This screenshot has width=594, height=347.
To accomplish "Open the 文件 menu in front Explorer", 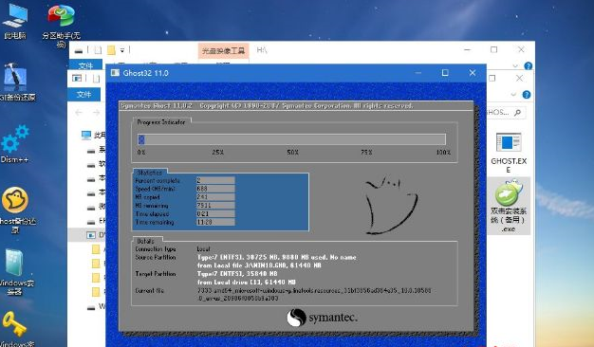I will (84, 94).
